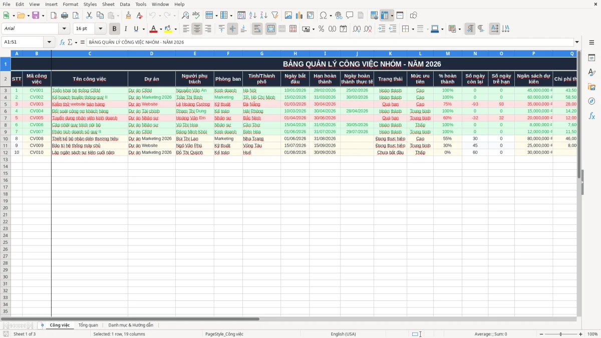The image size is (601, 338).
Task: Open the Format menu
Action: pyautogui.click(x=70, y=4)
